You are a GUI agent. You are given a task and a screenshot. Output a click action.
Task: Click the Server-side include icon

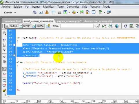88,12
